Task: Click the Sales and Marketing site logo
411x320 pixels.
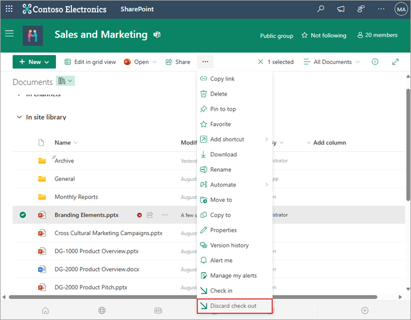Action: coord(33,35)
